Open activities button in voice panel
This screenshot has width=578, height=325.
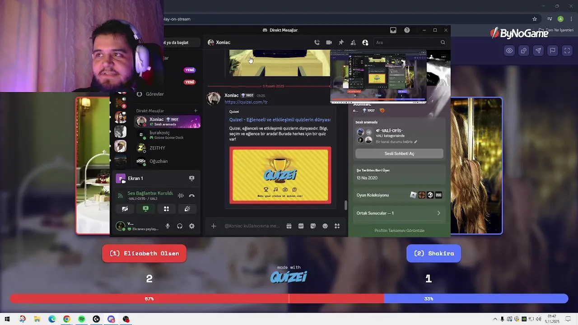click(x=166, y=209)
